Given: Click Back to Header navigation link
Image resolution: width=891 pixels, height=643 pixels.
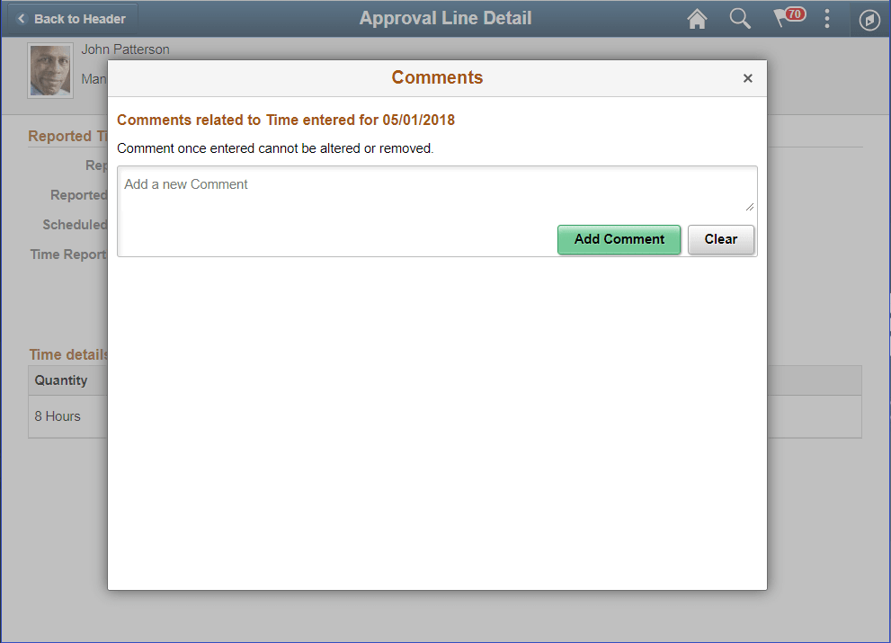Looking at the screenshot, I should coord(80,18).
